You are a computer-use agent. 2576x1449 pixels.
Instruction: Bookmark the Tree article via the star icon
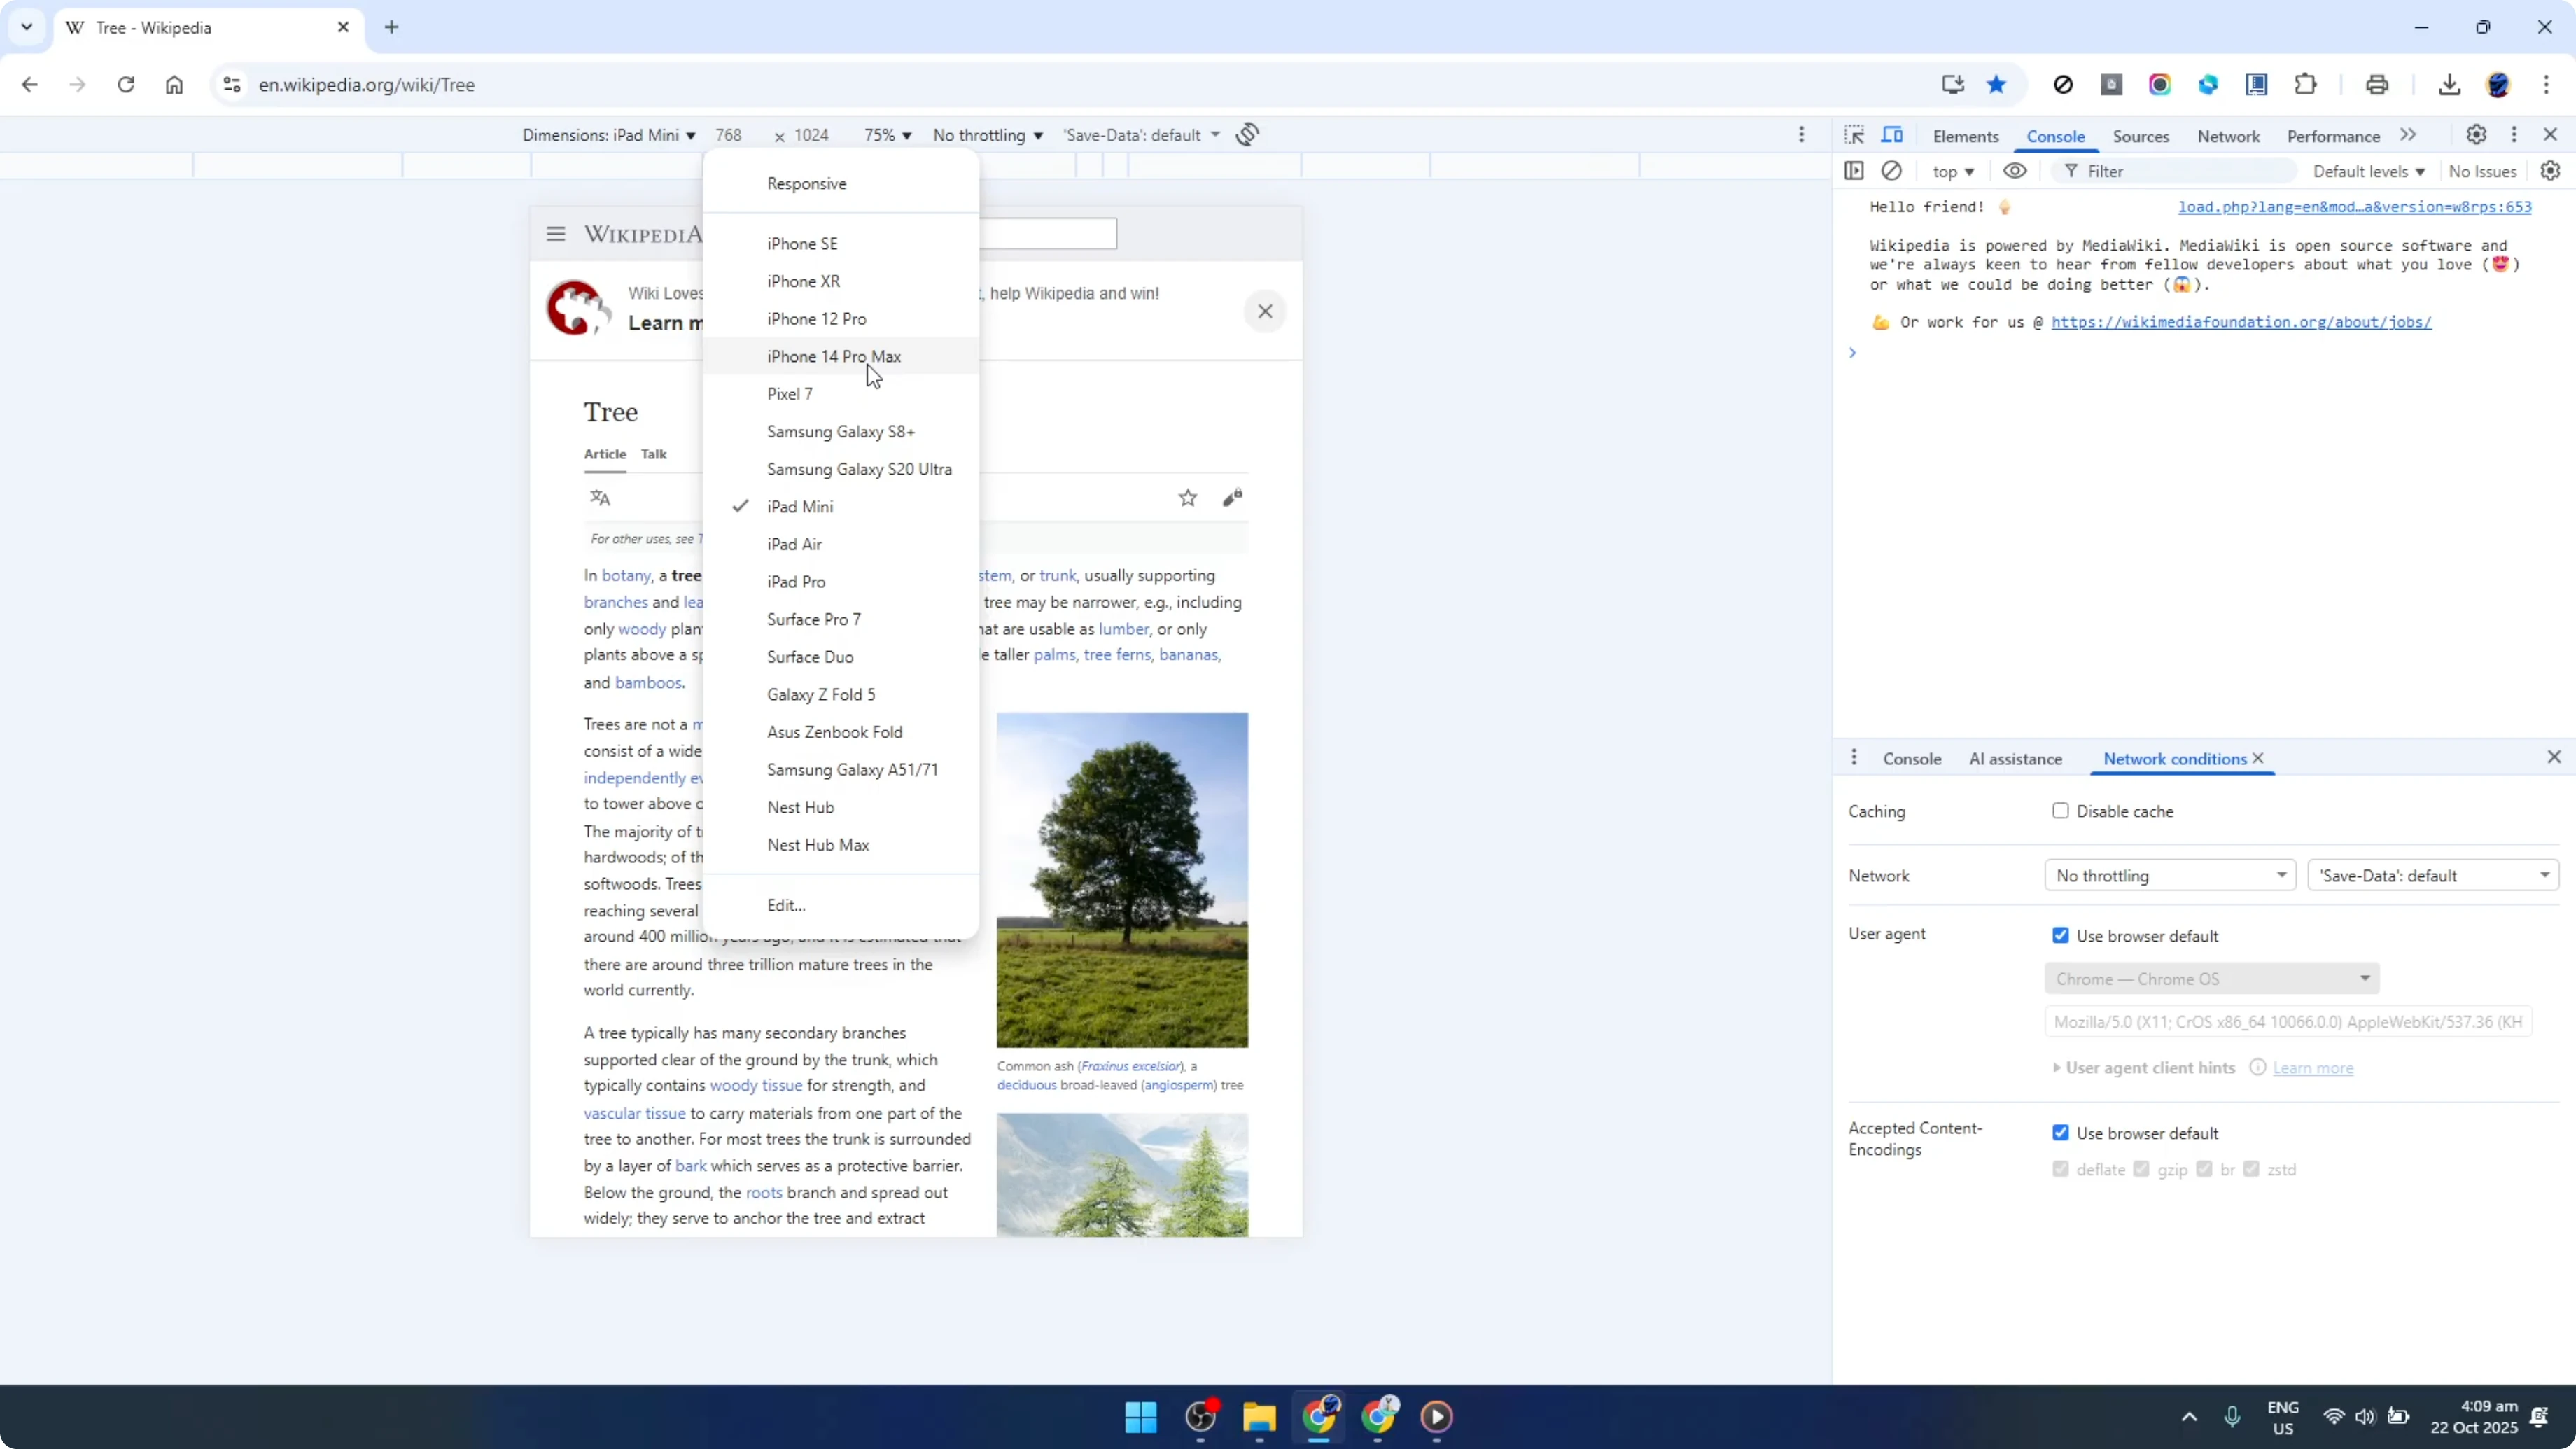(x=1188, y=497)
